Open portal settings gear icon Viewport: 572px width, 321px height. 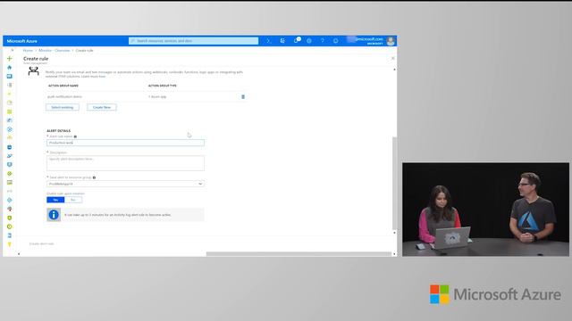pos(309,41)
